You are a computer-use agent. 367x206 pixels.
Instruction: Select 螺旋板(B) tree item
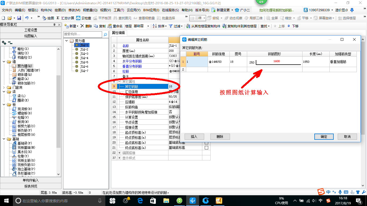coord(25,113)
